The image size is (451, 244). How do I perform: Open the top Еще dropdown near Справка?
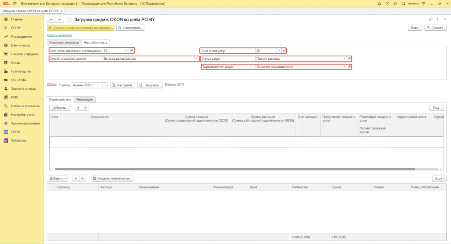pos(415,28)
